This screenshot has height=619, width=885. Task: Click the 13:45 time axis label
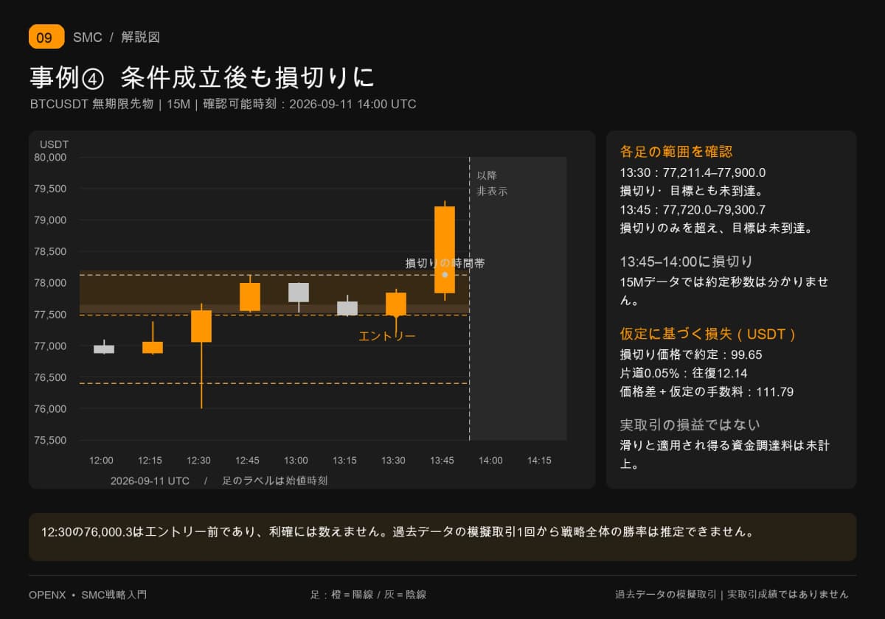pyautogui.click(x=442, y=461)
